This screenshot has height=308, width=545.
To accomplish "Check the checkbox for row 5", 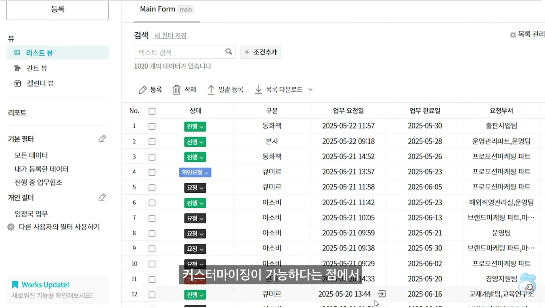I will [152, 187].
